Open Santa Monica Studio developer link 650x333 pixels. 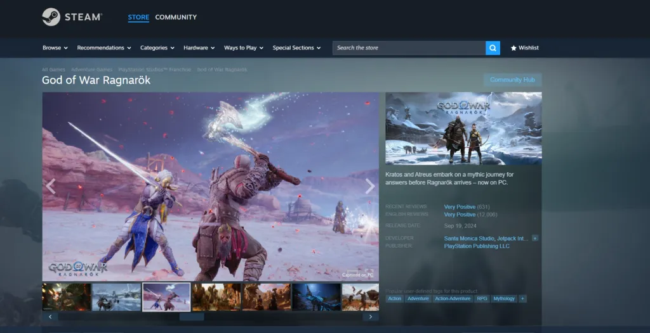(x=469, y=238)
